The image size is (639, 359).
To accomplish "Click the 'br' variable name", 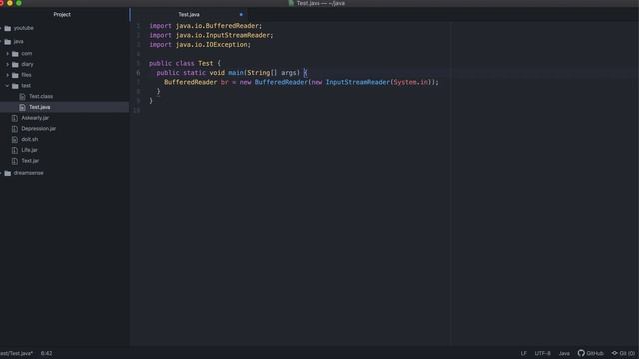I will click(x=224, y=82).
